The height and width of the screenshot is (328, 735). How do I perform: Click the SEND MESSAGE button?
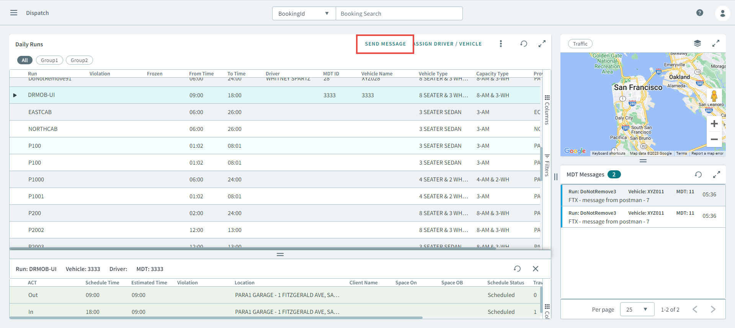click(385, 44)
